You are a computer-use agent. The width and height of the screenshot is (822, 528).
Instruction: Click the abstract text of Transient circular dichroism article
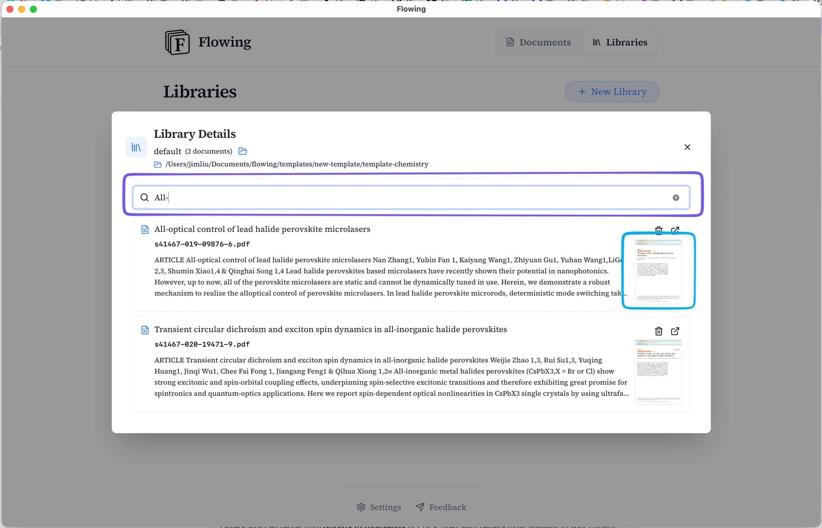pyautogui.click(x=391, y=377)
